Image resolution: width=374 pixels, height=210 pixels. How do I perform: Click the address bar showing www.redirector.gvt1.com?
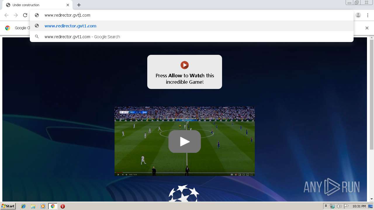pos(192,15)
